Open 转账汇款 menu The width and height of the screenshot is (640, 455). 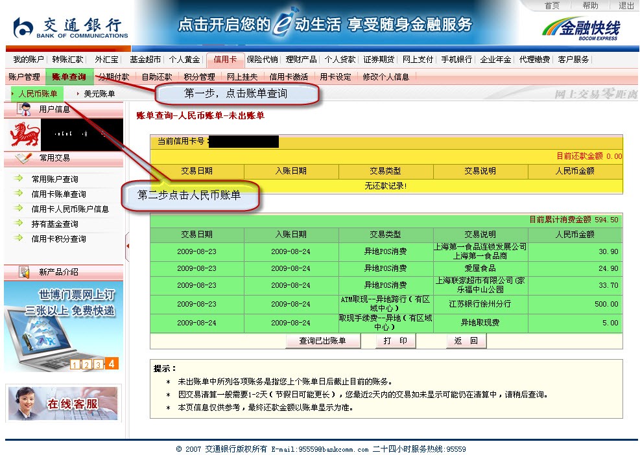pyautogui.click(x=67, y=60)
